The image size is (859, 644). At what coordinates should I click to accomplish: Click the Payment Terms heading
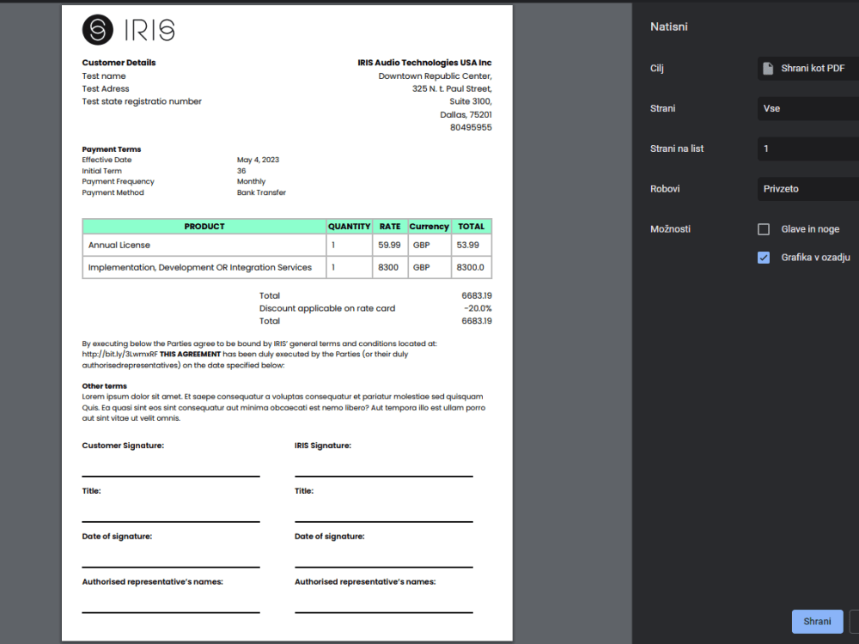111,149
